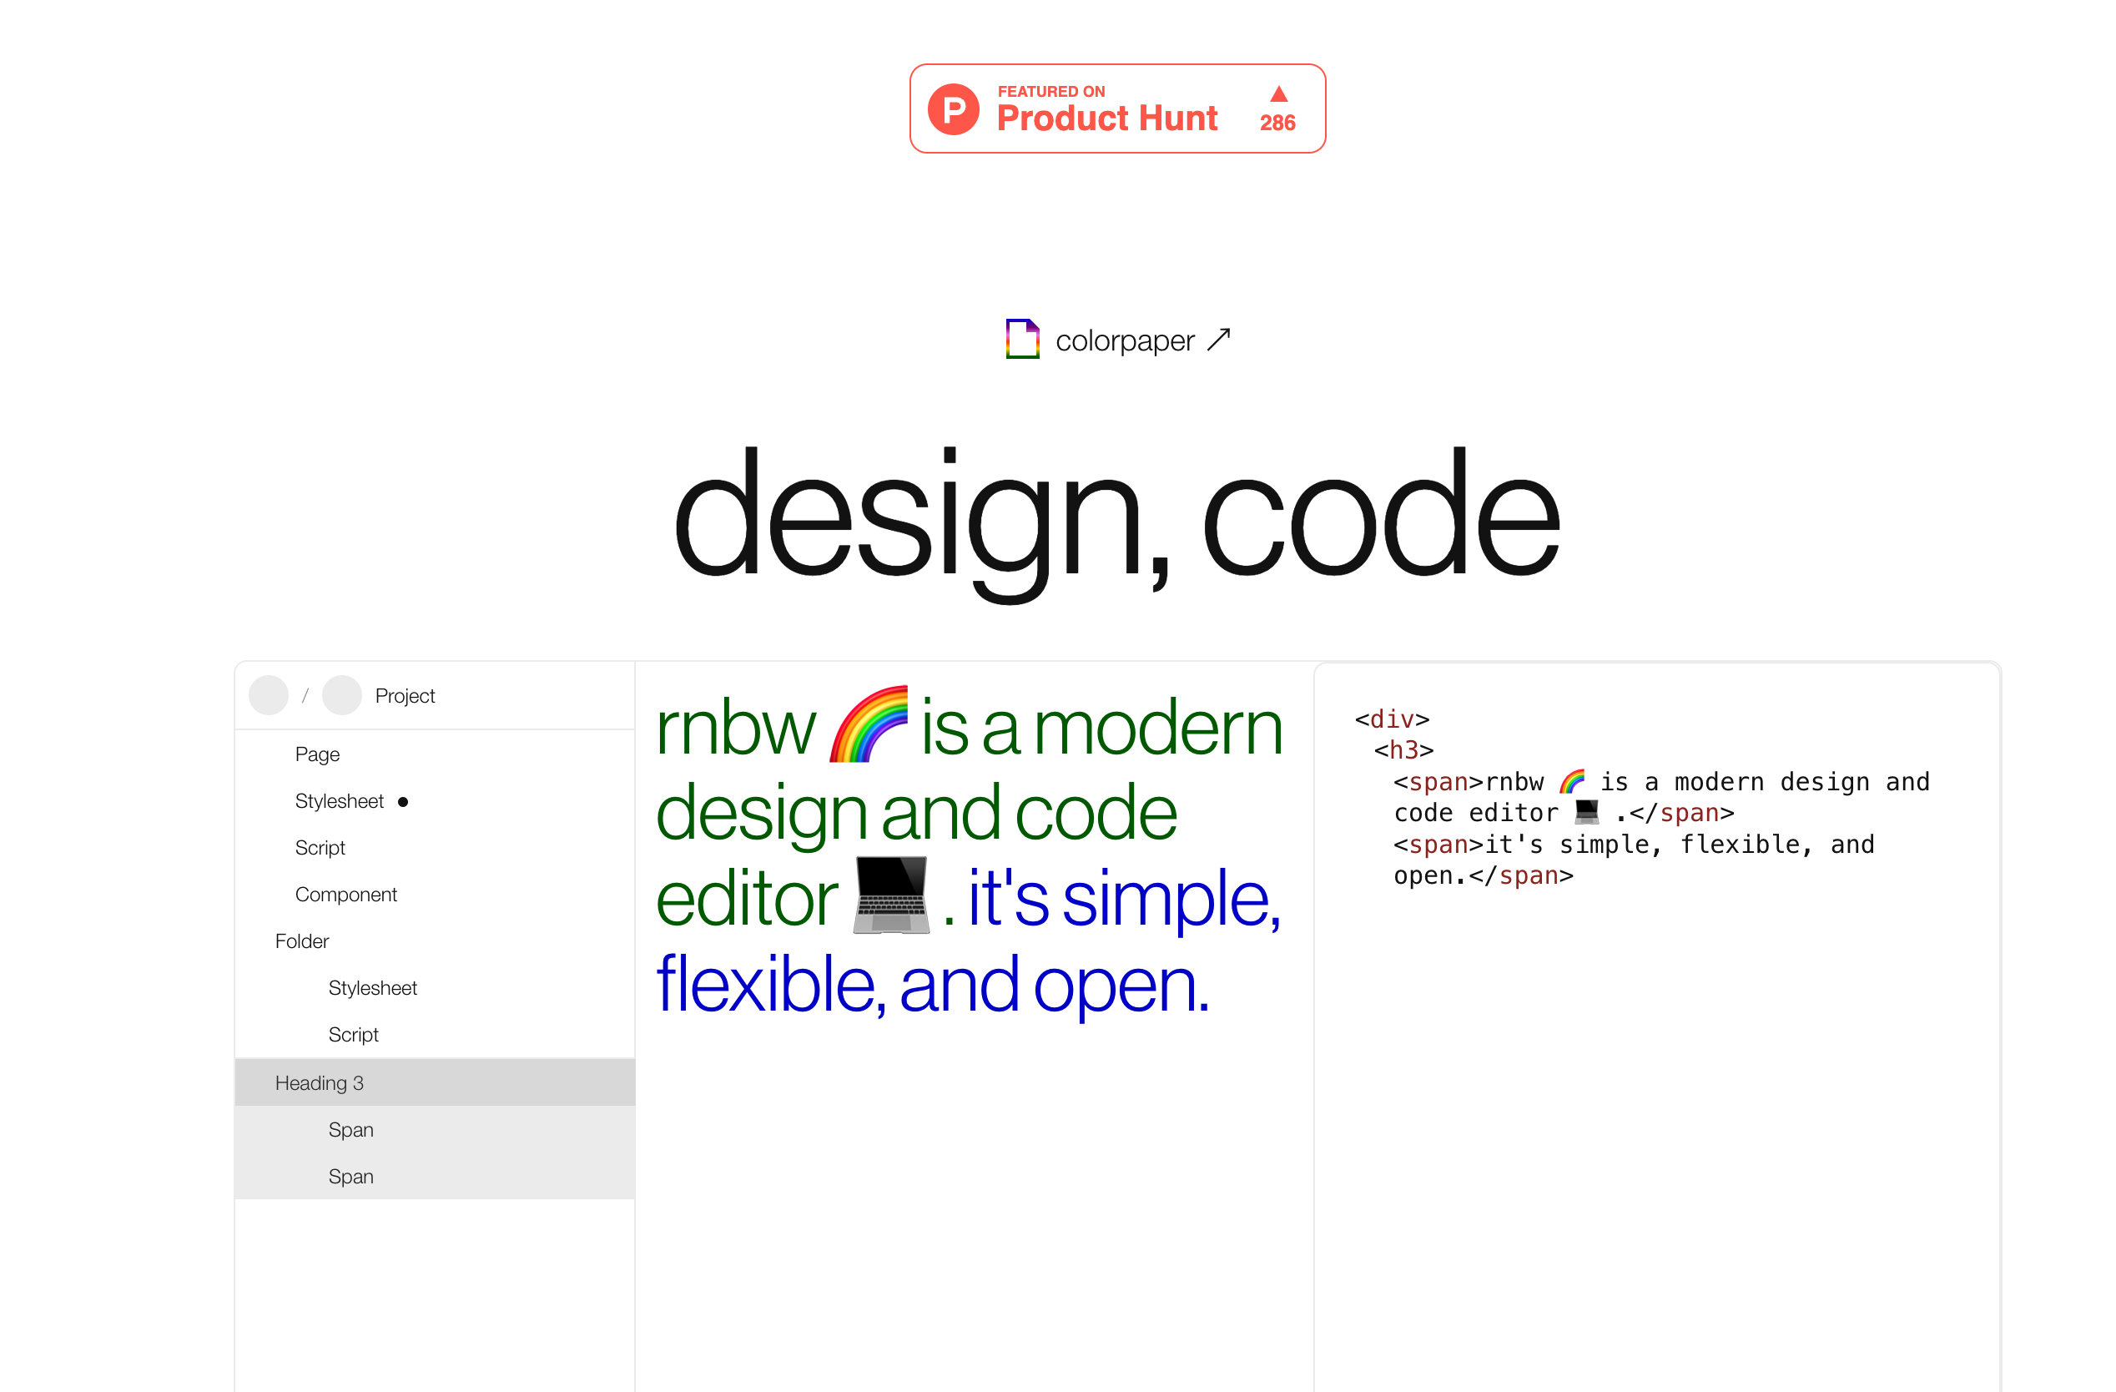2116x1392 pixels.
Task: Open the Product Hunt featured badge
Action: click(x=1117, y=108)
